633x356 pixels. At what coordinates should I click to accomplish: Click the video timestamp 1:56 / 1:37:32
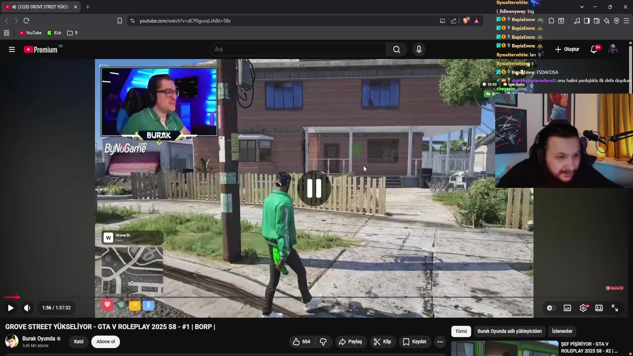(x=56, y=308)
